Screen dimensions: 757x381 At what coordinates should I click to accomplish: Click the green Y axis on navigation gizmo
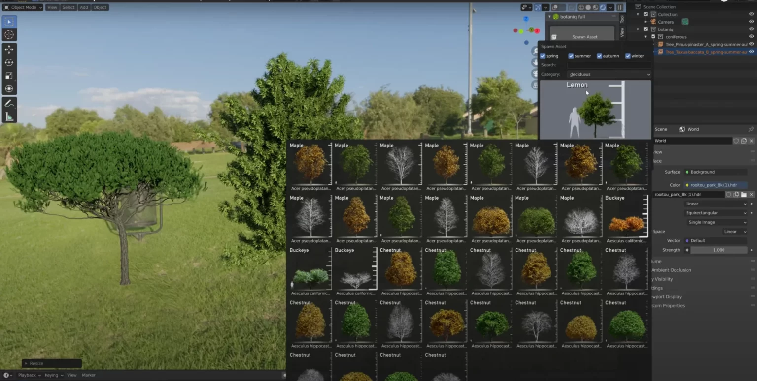point(531,29)
